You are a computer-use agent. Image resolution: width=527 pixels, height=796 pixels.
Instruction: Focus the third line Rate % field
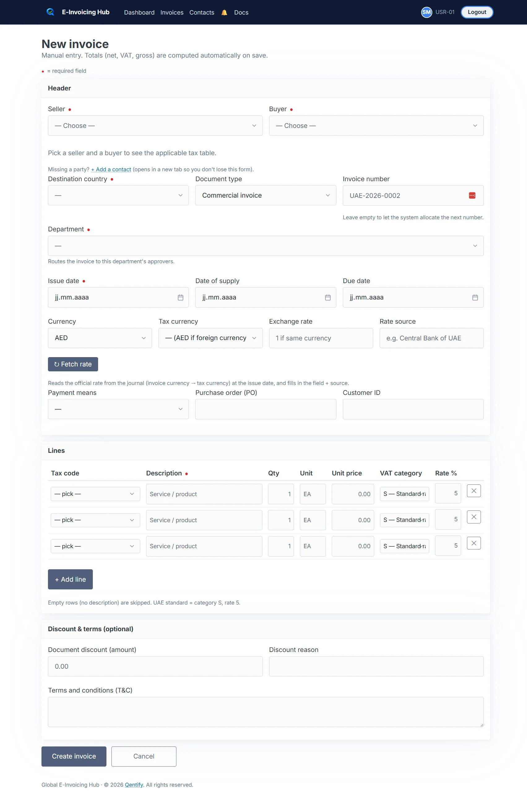[x=448, y=545]
